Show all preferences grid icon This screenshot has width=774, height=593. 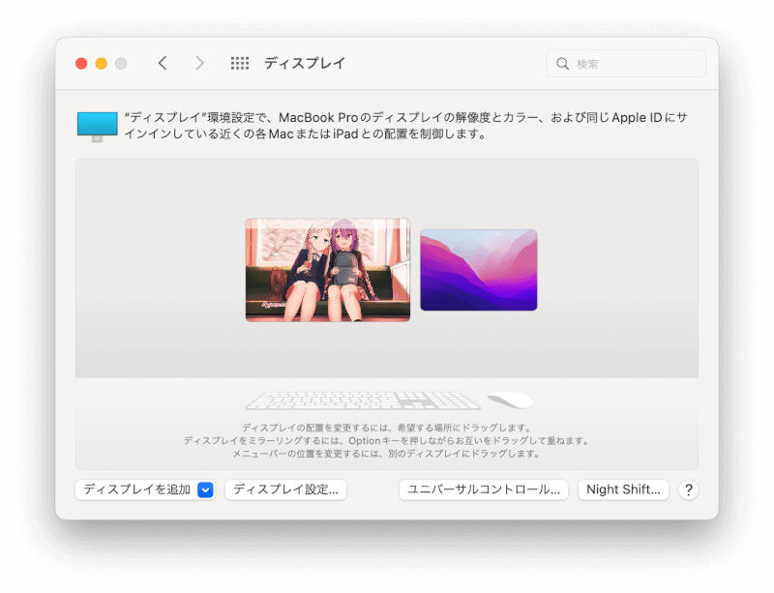pos(240,63)
